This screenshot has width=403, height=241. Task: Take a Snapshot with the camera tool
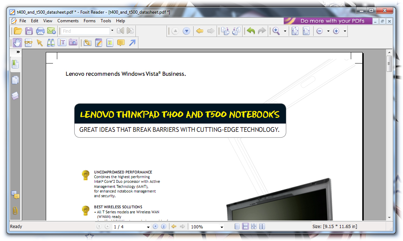(x=73, y=42)
